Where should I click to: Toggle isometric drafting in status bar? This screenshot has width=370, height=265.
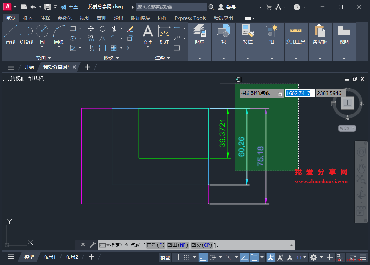click(229, 257)
